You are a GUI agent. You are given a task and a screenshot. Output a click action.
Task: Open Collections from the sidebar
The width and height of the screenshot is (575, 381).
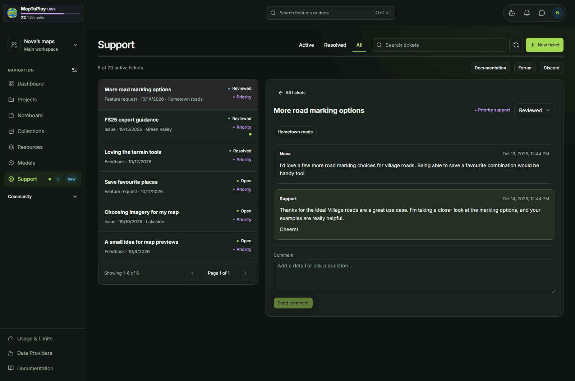(43, 131)
